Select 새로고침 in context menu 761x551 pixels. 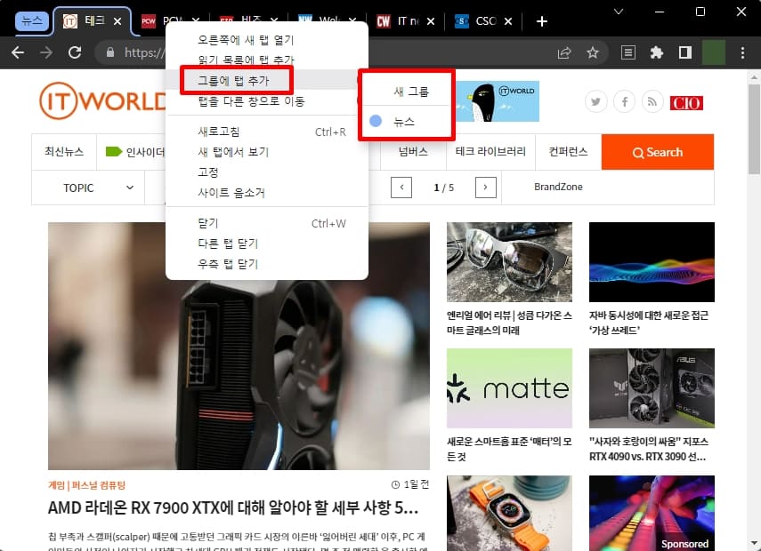[267, 132]
